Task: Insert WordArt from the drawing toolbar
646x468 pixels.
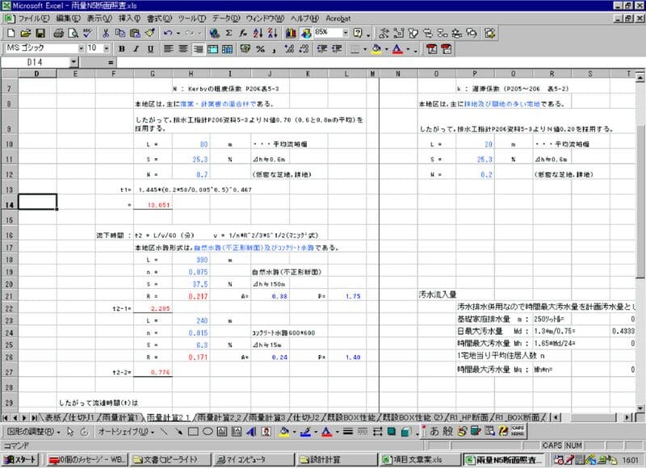Action: 251,432
